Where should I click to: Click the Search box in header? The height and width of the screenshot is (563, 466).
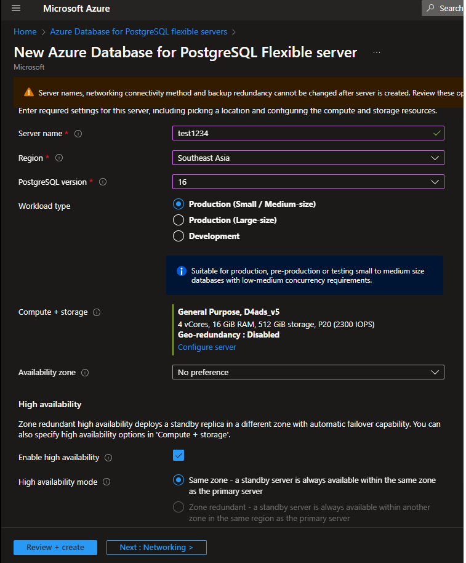click(x=443, y=8)
